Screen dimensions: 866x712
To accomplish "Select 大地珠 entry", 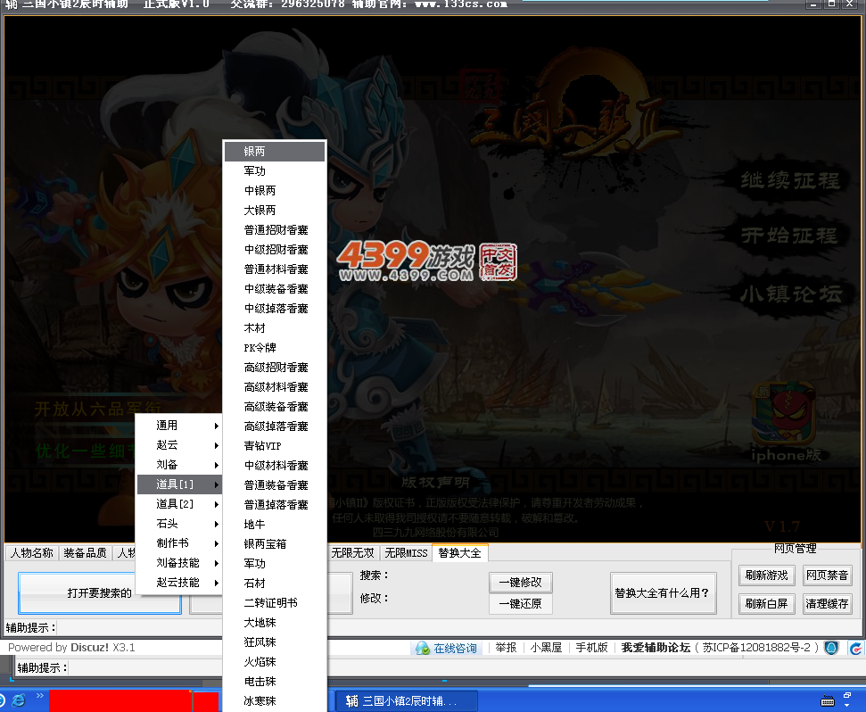I will coord(275,623).
